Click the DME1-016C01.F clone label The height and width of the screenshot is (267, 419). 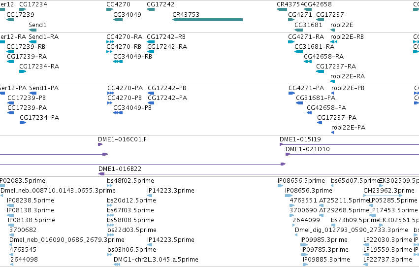(x=122, y=139)
